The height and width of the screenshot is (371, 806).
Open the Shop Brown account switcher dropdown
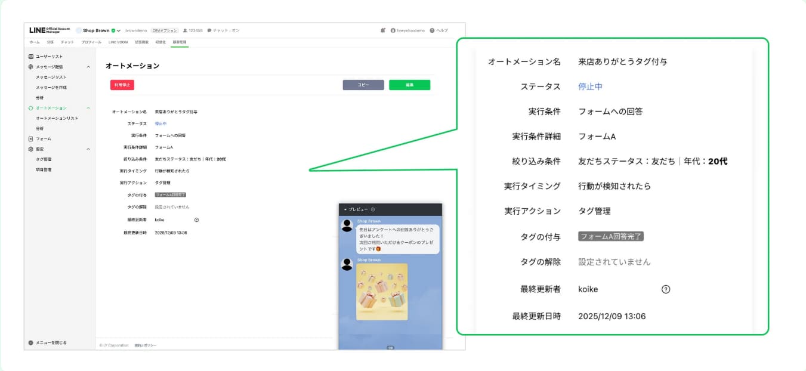(119, 30)
